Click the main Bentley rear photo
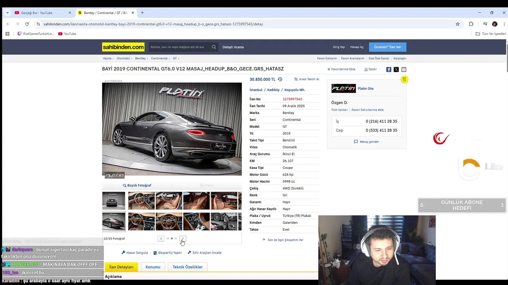 click(x=172, y=129)
